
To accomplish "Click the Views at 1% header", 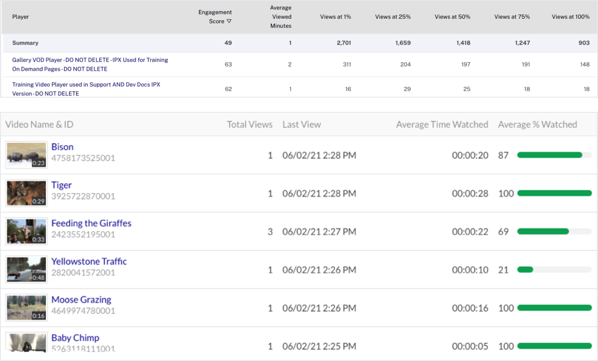I will tap(336, 17).
